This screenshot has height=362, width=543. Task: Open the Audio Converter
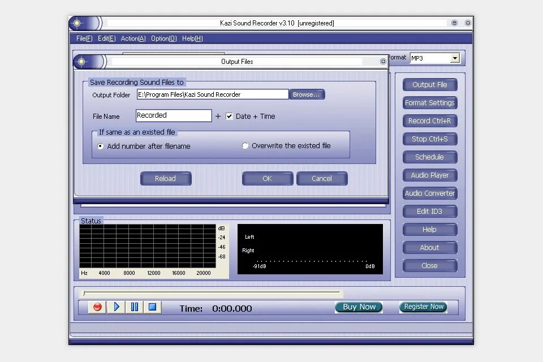430,193
